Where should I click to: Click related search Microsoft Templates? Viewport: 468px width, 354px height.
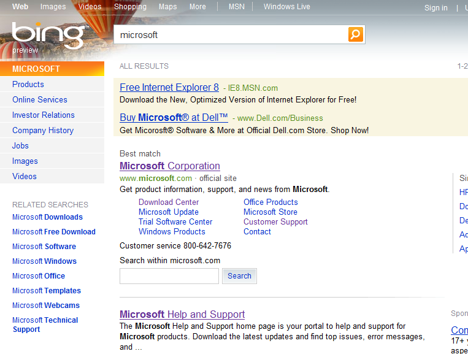47,291
